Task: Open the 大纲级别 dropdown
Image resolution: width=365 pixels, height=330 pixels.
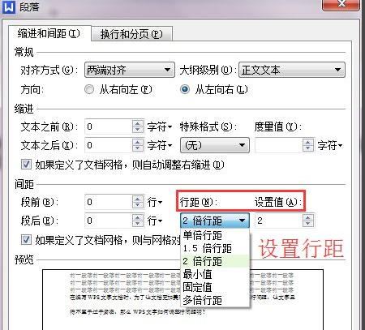Action: pyautogui.click(x=292, y=70)
